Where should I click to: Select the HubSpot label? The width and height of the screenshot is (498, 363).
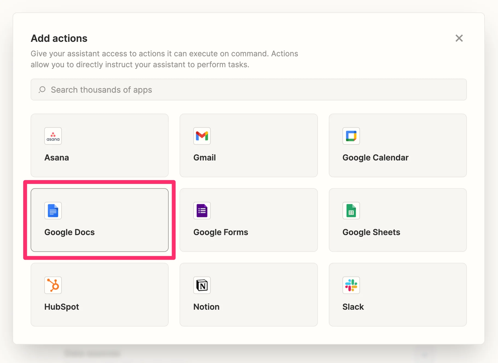[x=62, y=307]
